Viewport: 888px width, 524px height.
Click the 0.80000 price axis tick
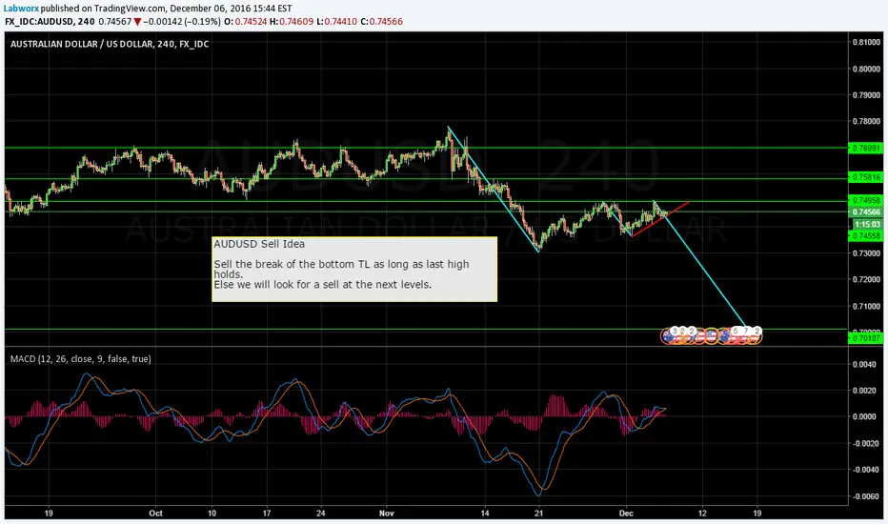click(x=866, y=70)
